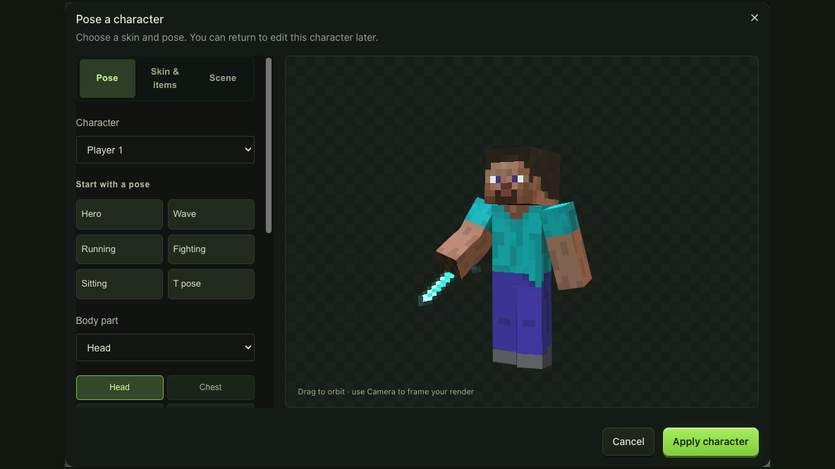Apply the Wave pose preset
The image size is (835, 469).
(x=211, y=214)
